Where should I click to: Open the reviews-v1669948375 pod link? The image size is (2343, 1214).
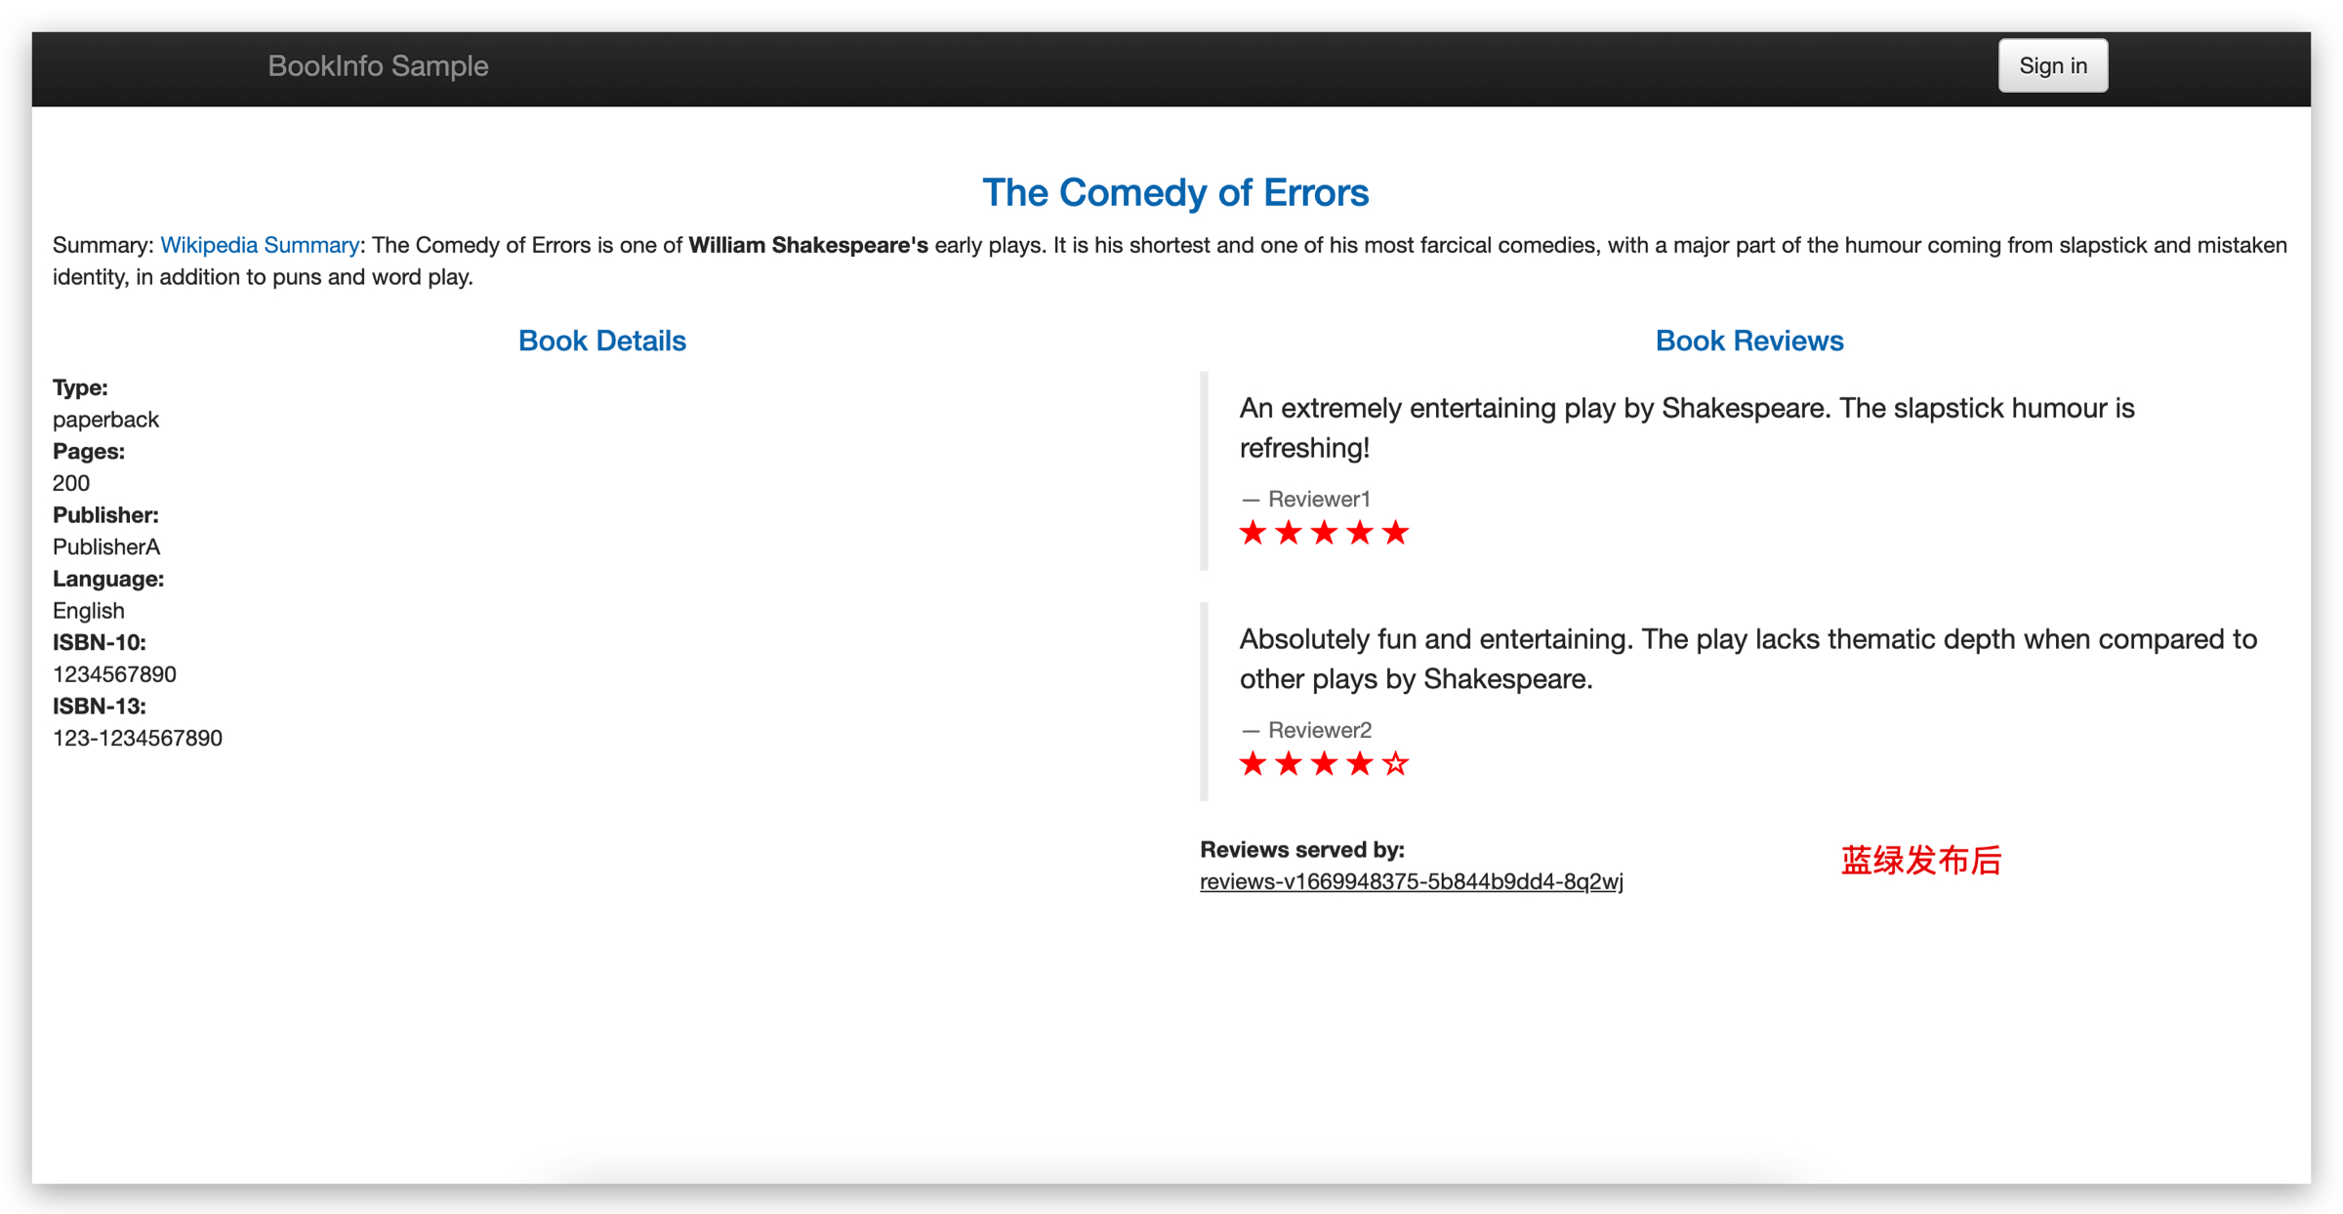(1411, 881)
